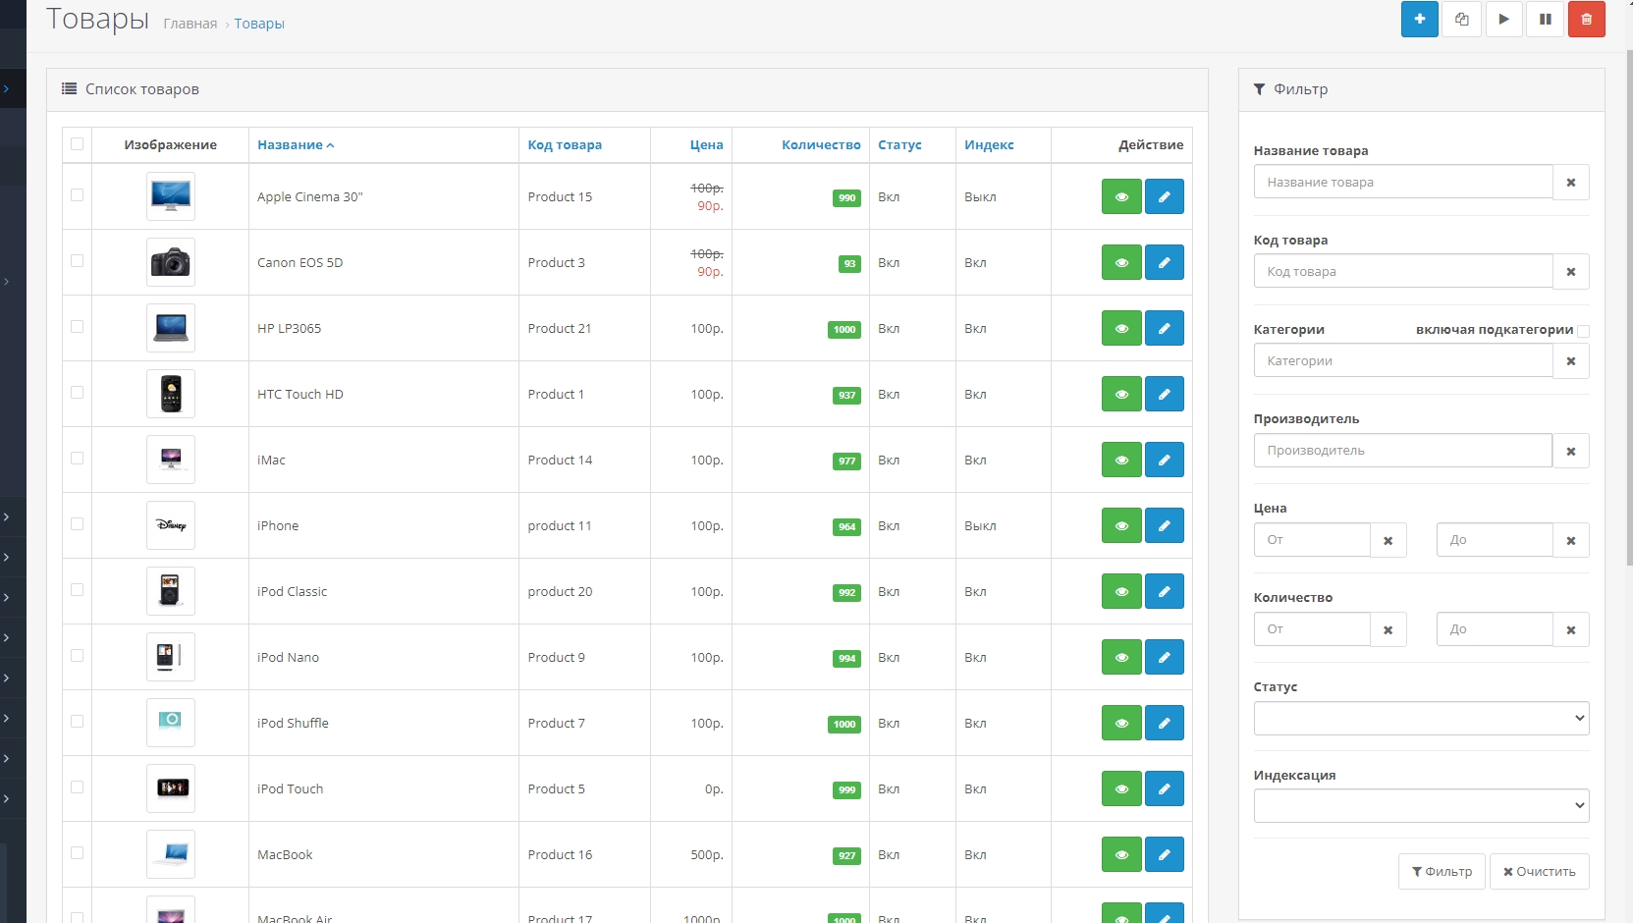Viewport: 1633px width, 923px height.
Task: Sort the list by Название column
Action: [x=291, y=145]
